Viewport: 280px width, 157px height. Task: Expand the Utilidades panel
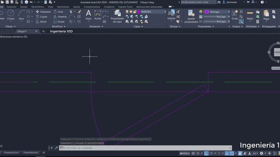pos(252,26)
